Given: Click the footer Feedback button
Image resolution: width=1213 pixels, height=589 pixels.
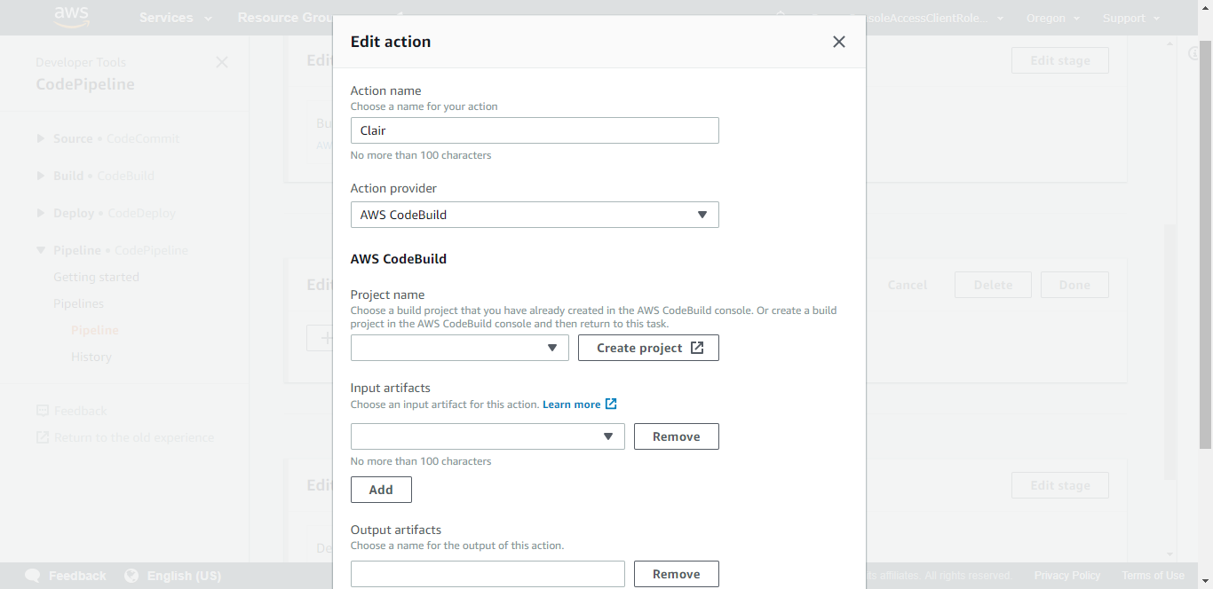Looking at the screenshot, I should pos(77,576).
